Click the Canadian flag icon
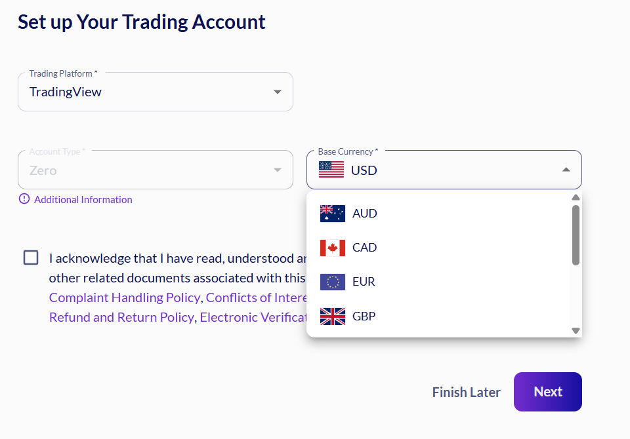 332,248
